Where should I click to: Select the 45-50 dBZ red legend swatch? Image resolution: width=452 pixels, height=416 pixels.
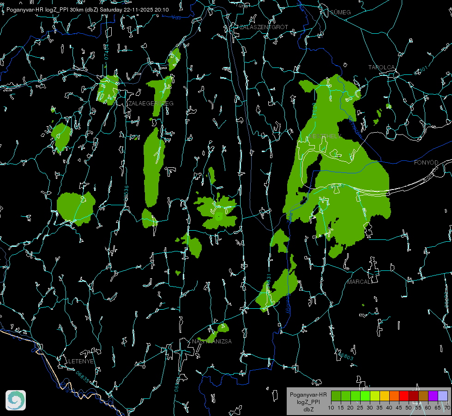click(404, 396)
